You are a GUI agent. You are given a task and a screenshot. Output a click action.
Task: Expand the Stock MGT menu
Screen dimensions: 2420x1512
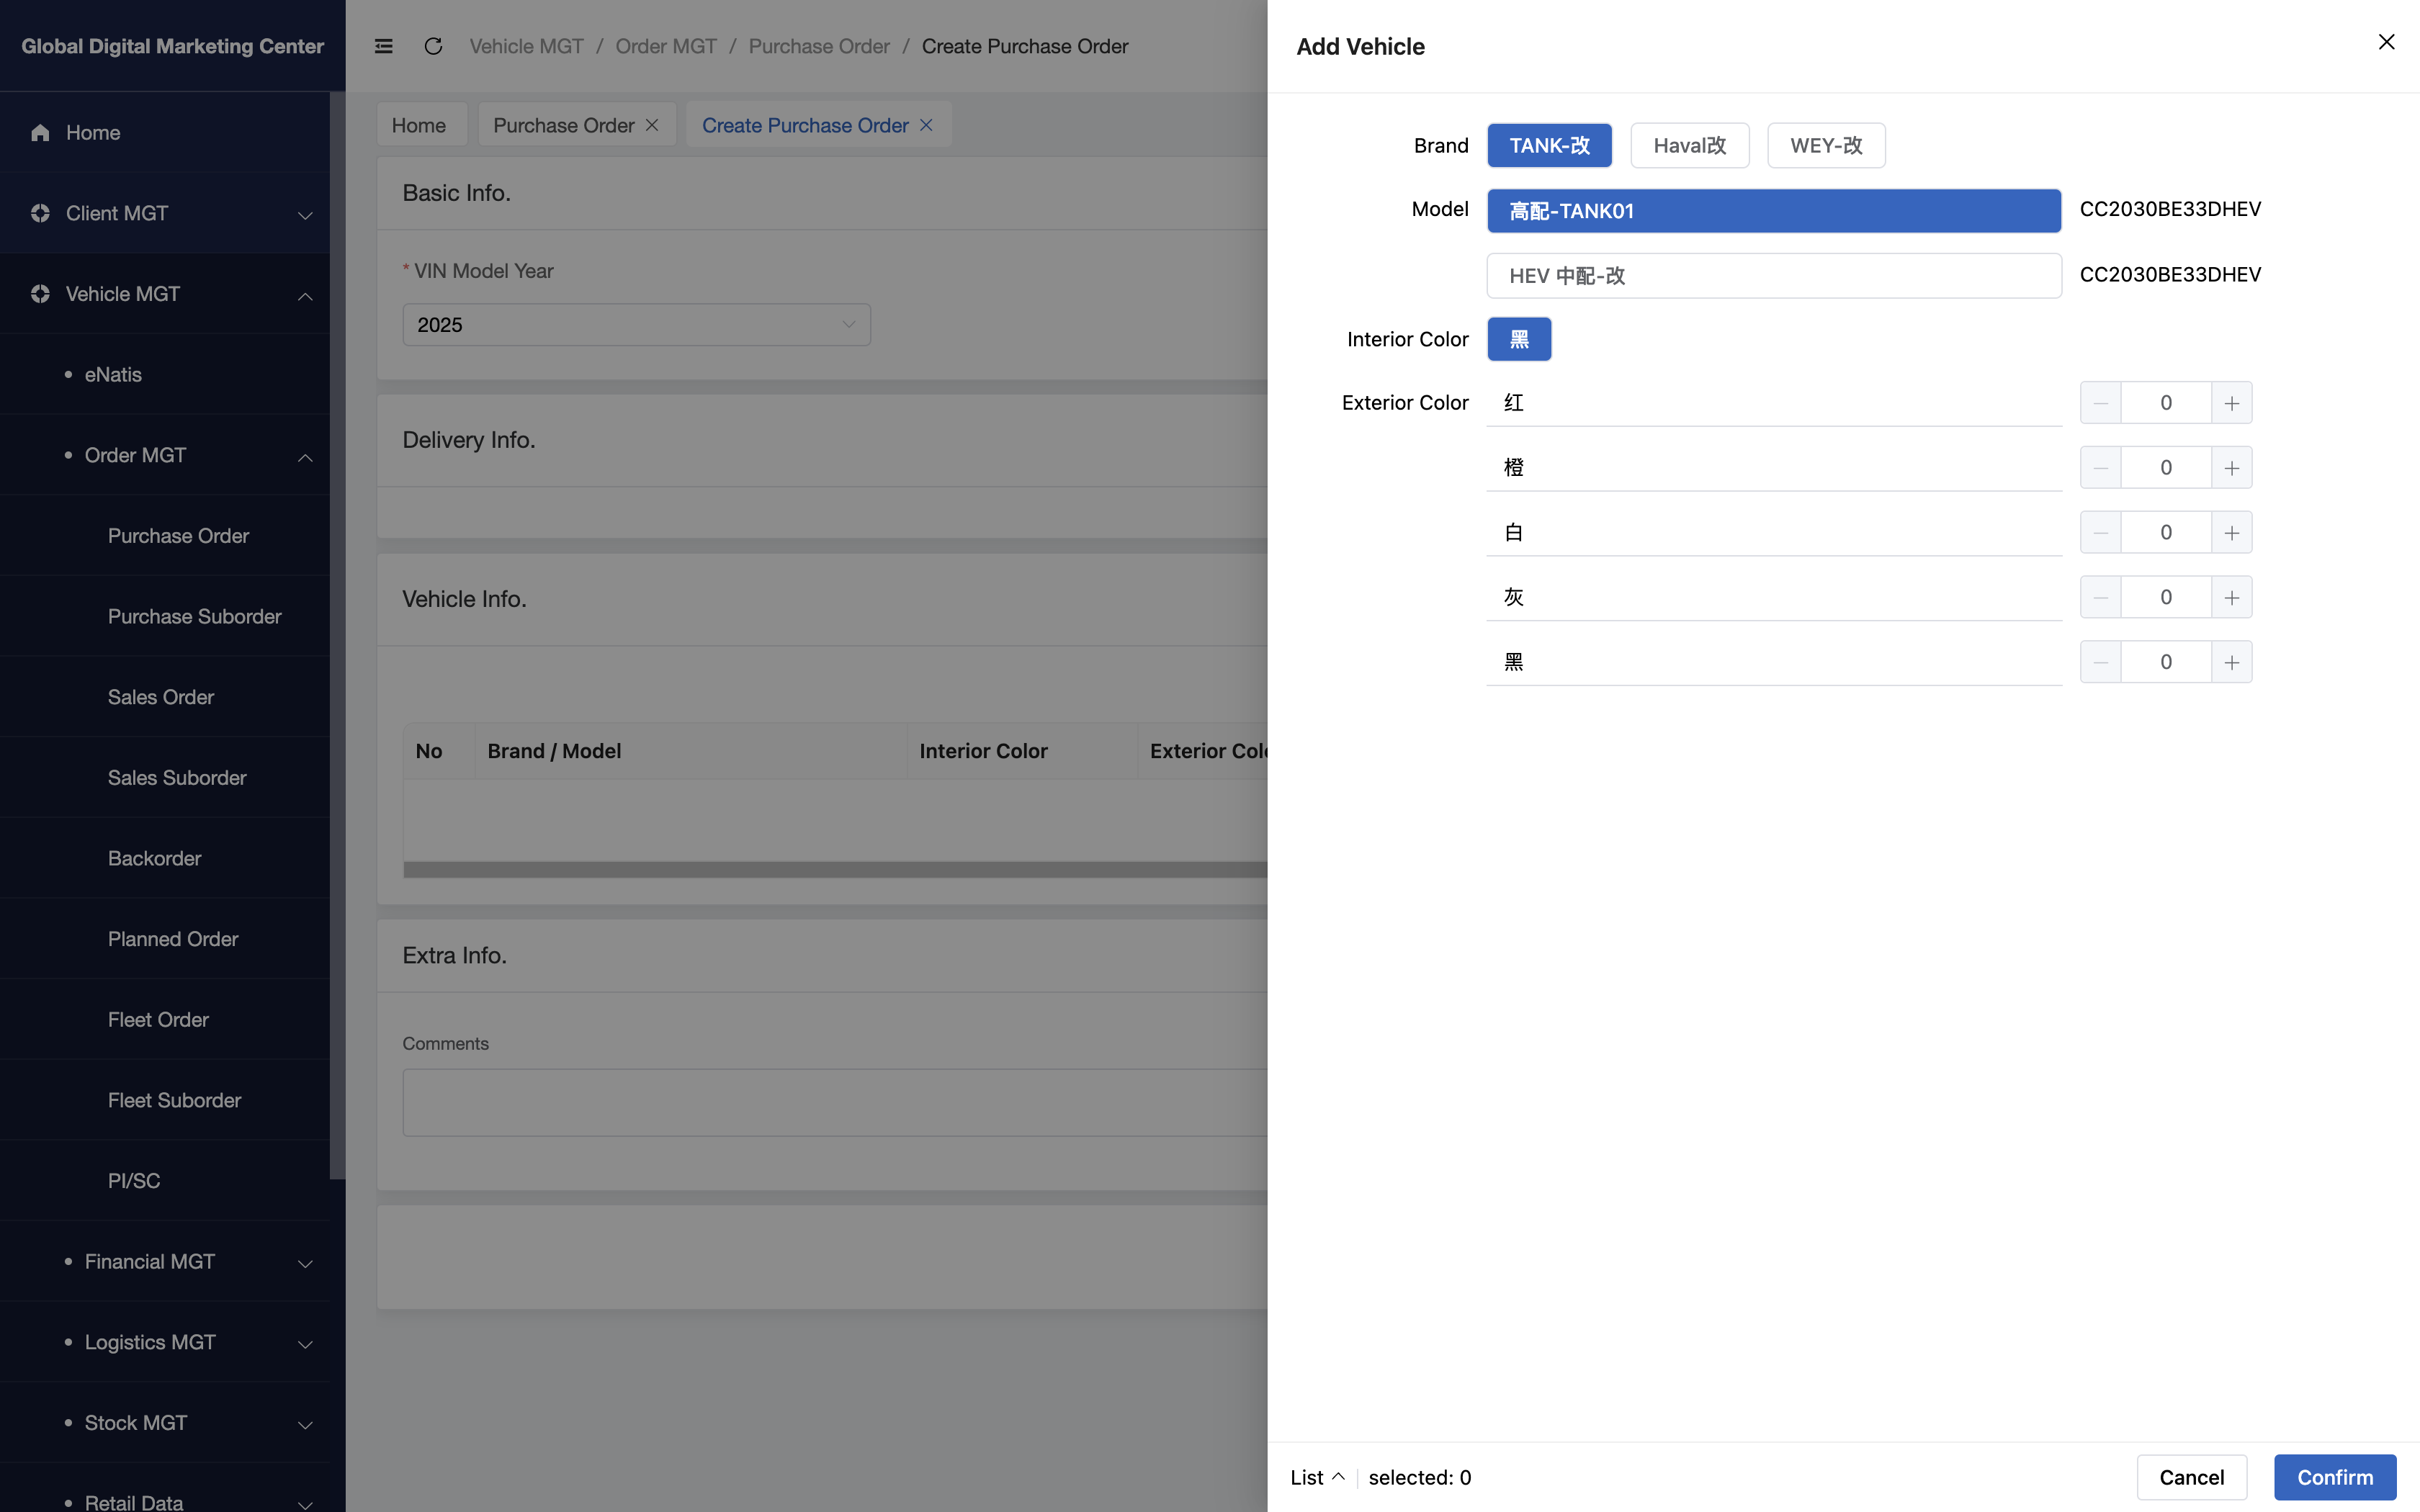(305, 1425)
